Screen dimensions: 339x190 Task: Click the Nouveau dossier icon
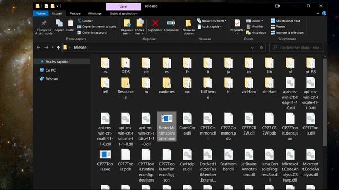pos(189,27)
